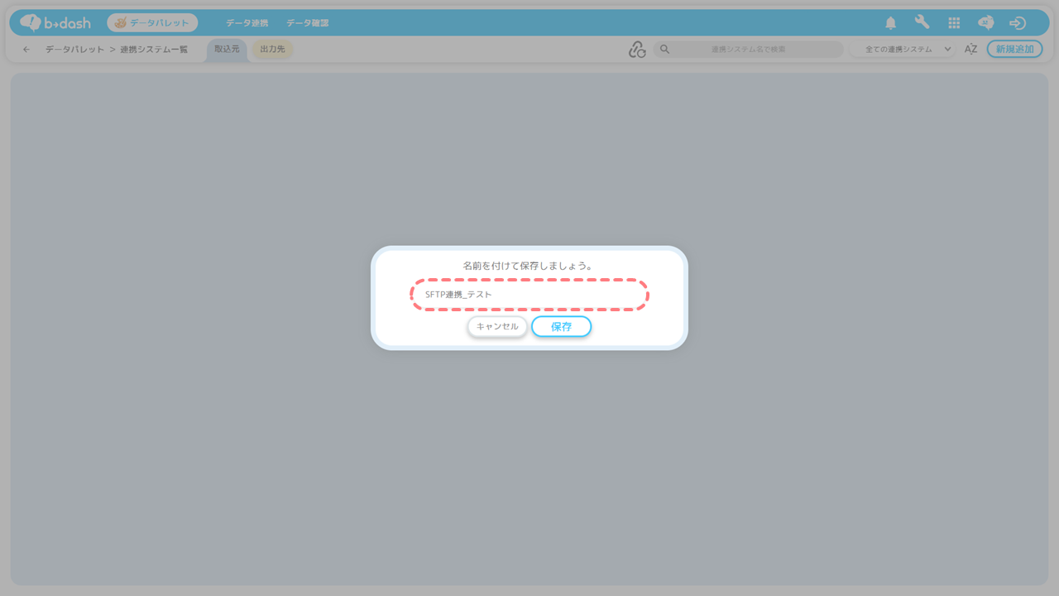
Task: Click the 新規追加 button
Action: 1014,50
